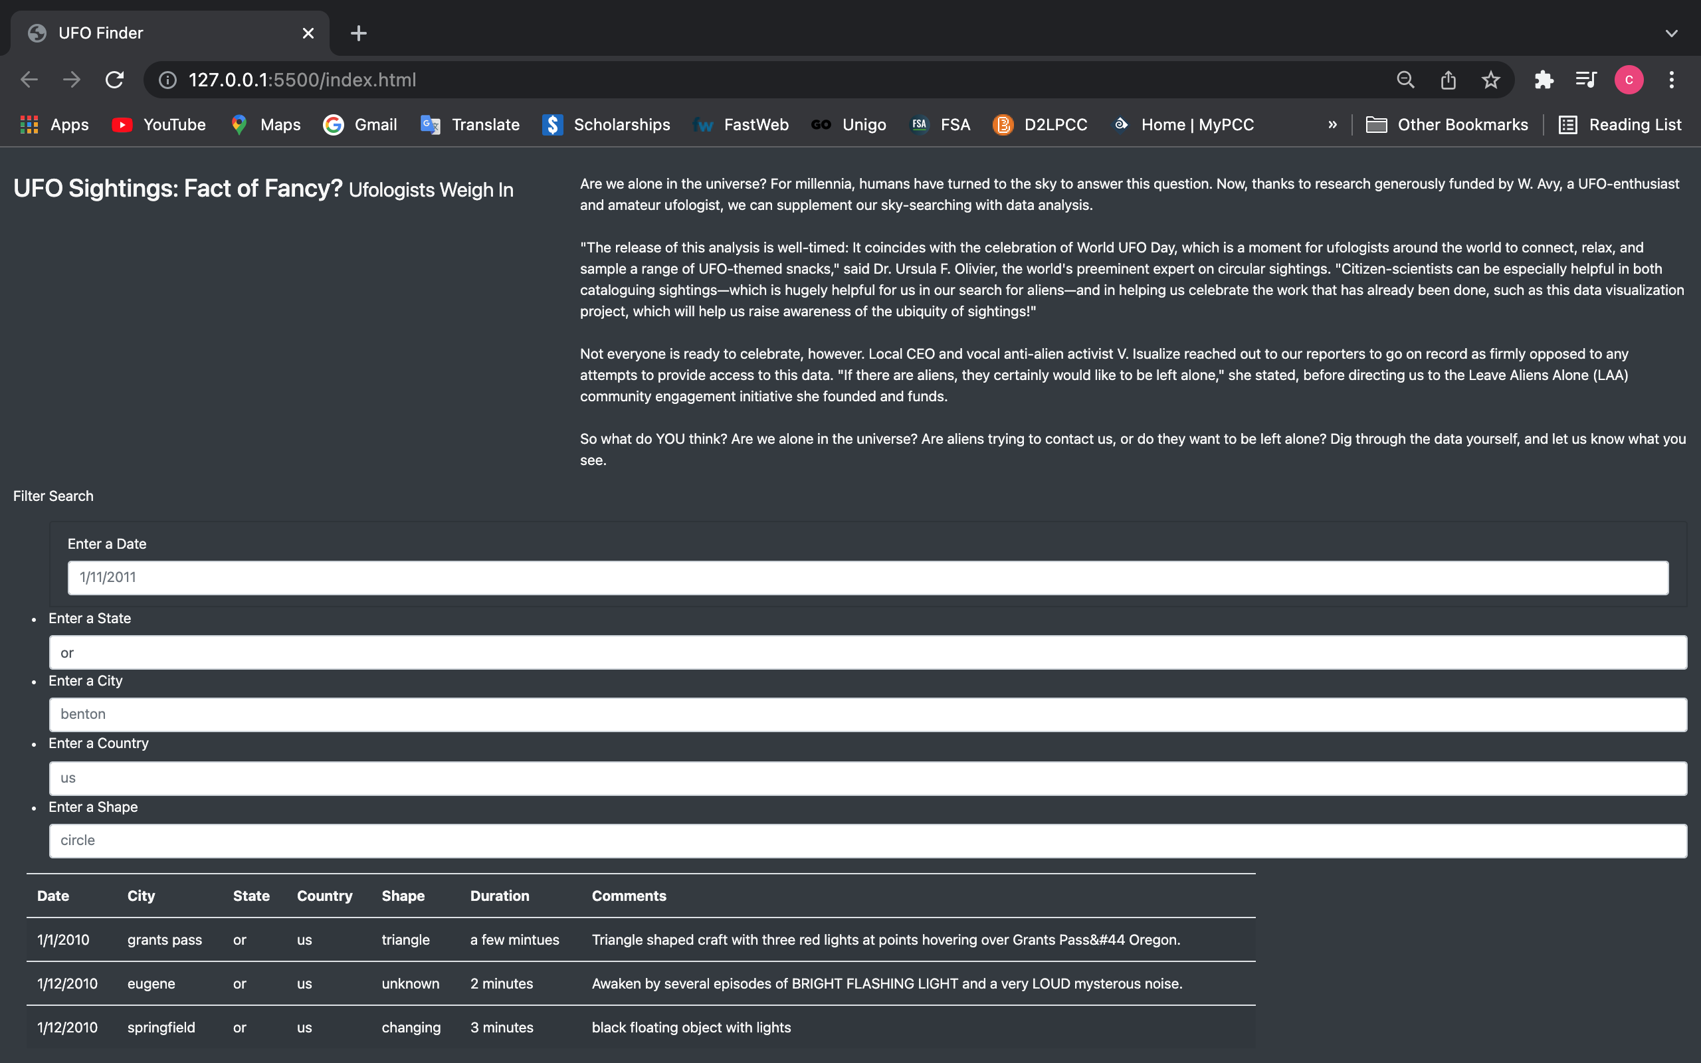Viewport: 1701px width, 1063px height.
Task: Open the Reading List panel
Action: (1619, 124)
